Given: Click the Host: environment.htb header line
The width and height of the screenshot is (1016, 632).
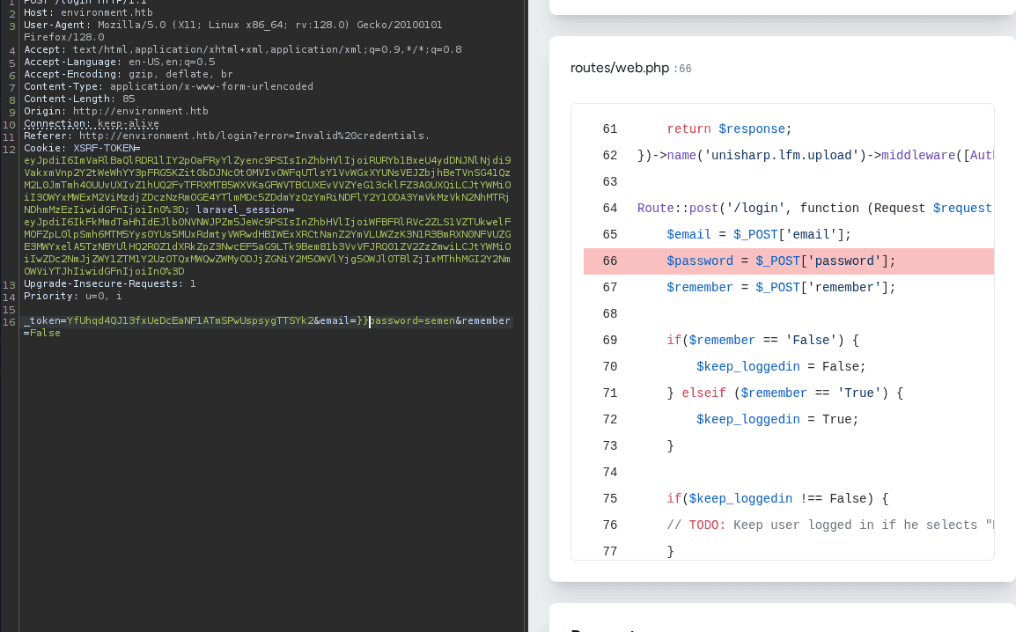Looking at the screenshot, I should 88,12.
